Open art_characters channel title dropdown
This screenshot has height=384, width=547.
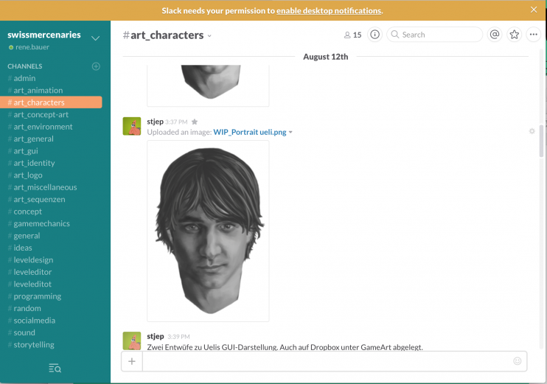coord(210,36)
